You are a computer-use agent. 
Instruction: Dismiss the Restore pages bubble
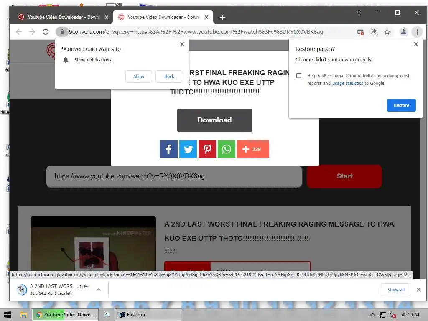click(416, 44)
